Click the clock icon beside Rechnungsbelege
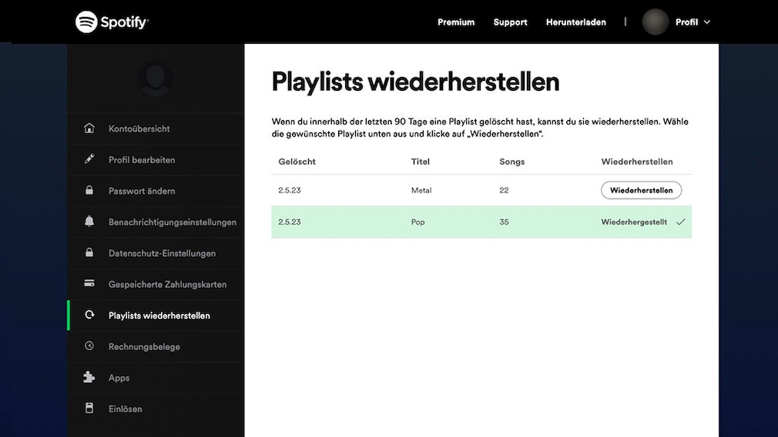778x437 pixels. pyautogui.click(x=89, y=346)
